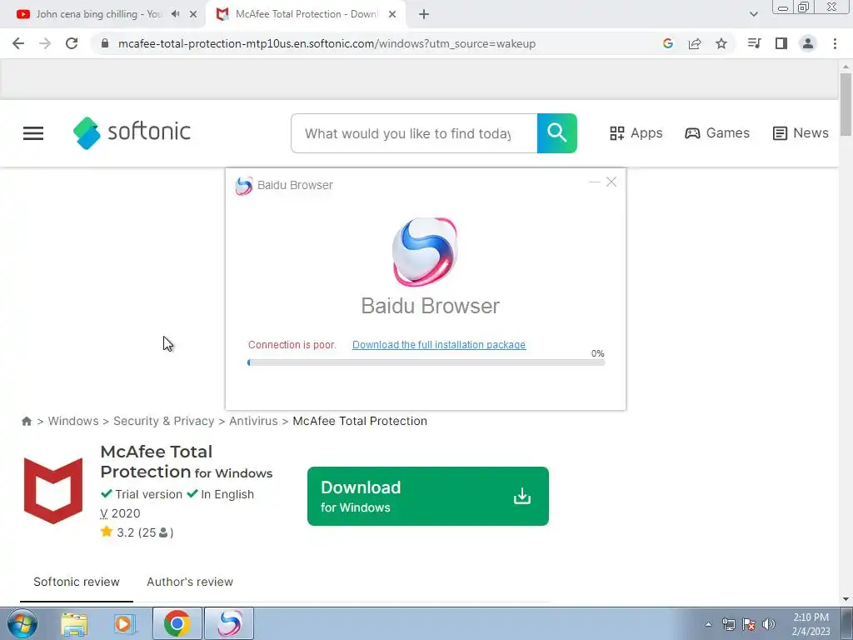Click the address bar URL
The image size is (853, 640).
[327, 43]
